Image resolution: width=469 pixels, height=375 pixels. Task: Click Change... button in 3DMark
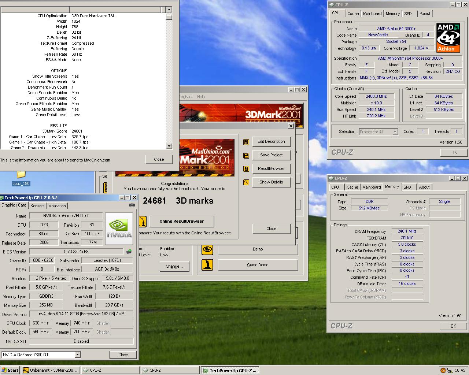(x=174, y=266)
